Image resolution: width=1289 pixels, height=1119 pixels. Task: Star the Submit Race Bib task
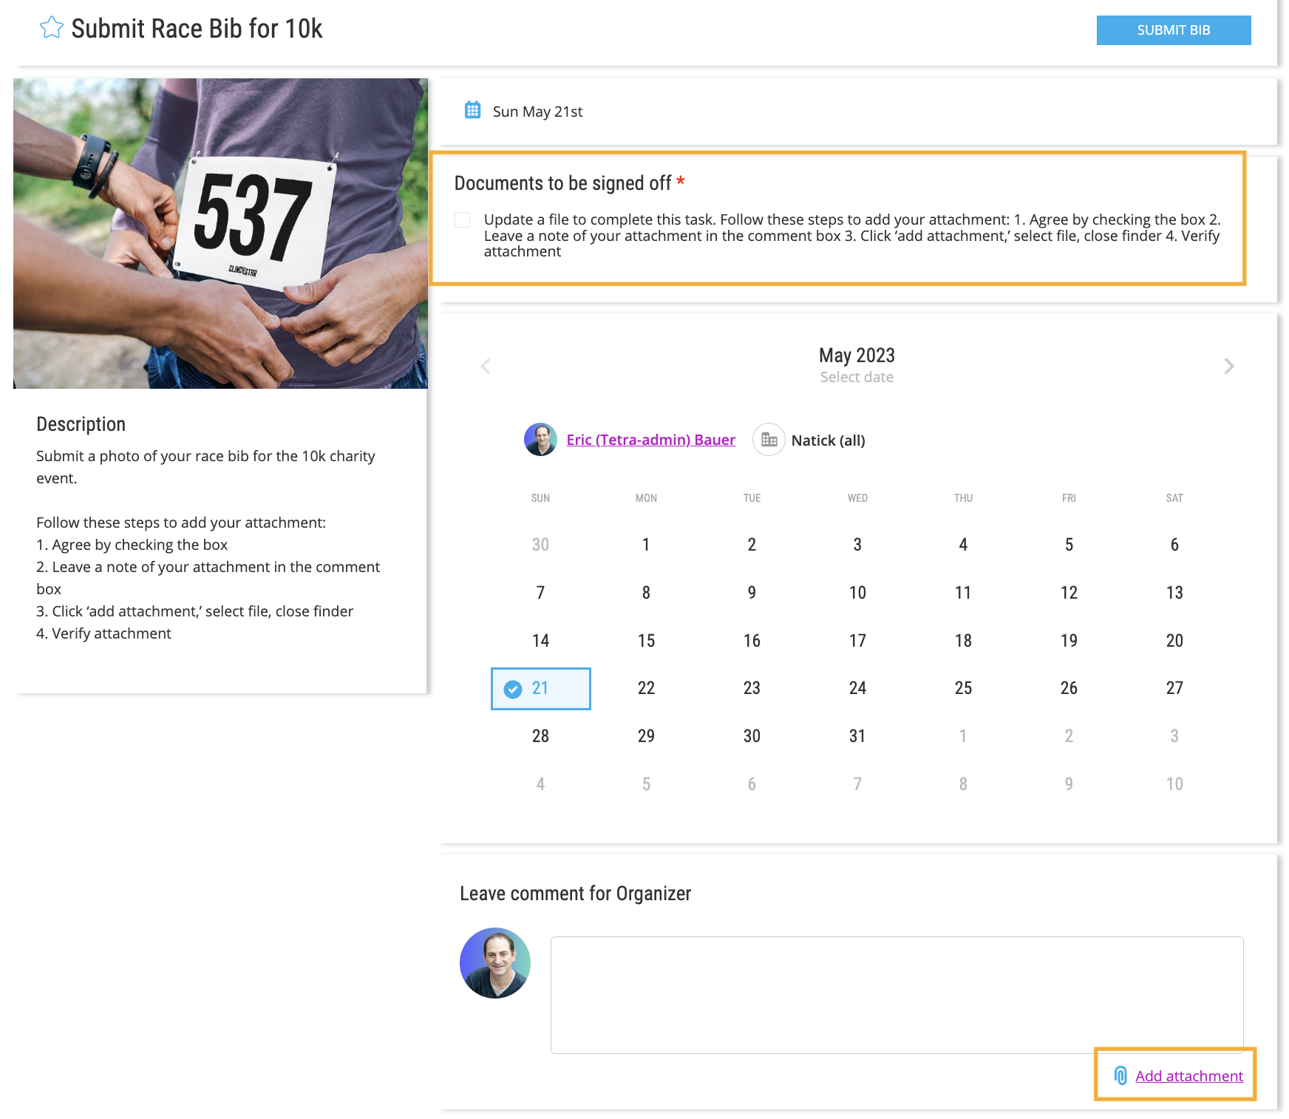point(51,28)
